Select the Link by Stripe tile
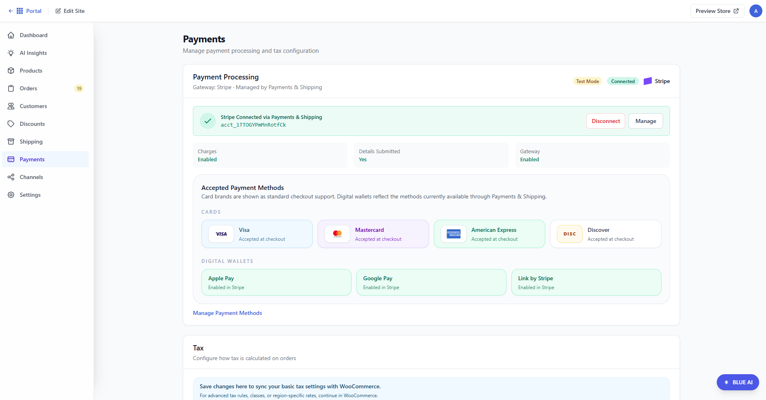 (x=586, y=282)
